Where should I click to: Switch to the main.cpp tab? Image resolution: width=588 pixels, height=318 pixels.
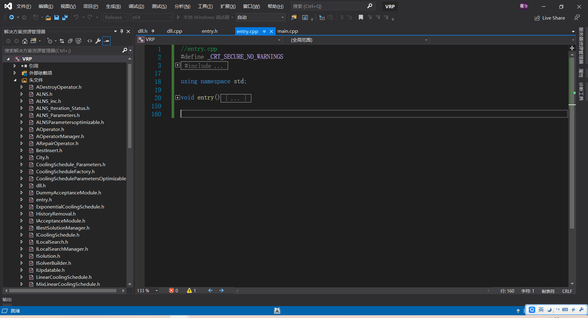[x=287, y=31]
